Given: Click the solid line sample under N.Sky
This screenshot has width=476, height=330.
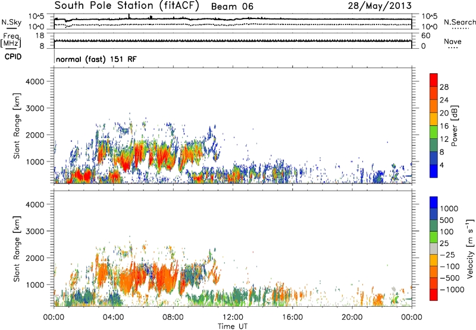Looking at the screenshot, I should tap(11, 28).
